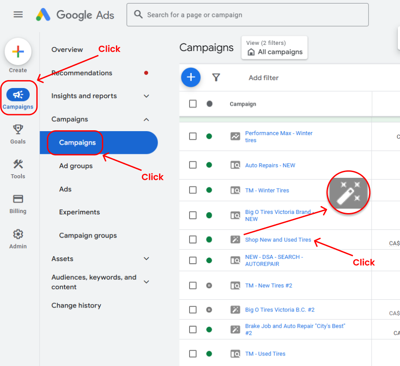Open the hamburger main menu
The height and width of the screenshot is (366, 400).
(x=18, y=14)
